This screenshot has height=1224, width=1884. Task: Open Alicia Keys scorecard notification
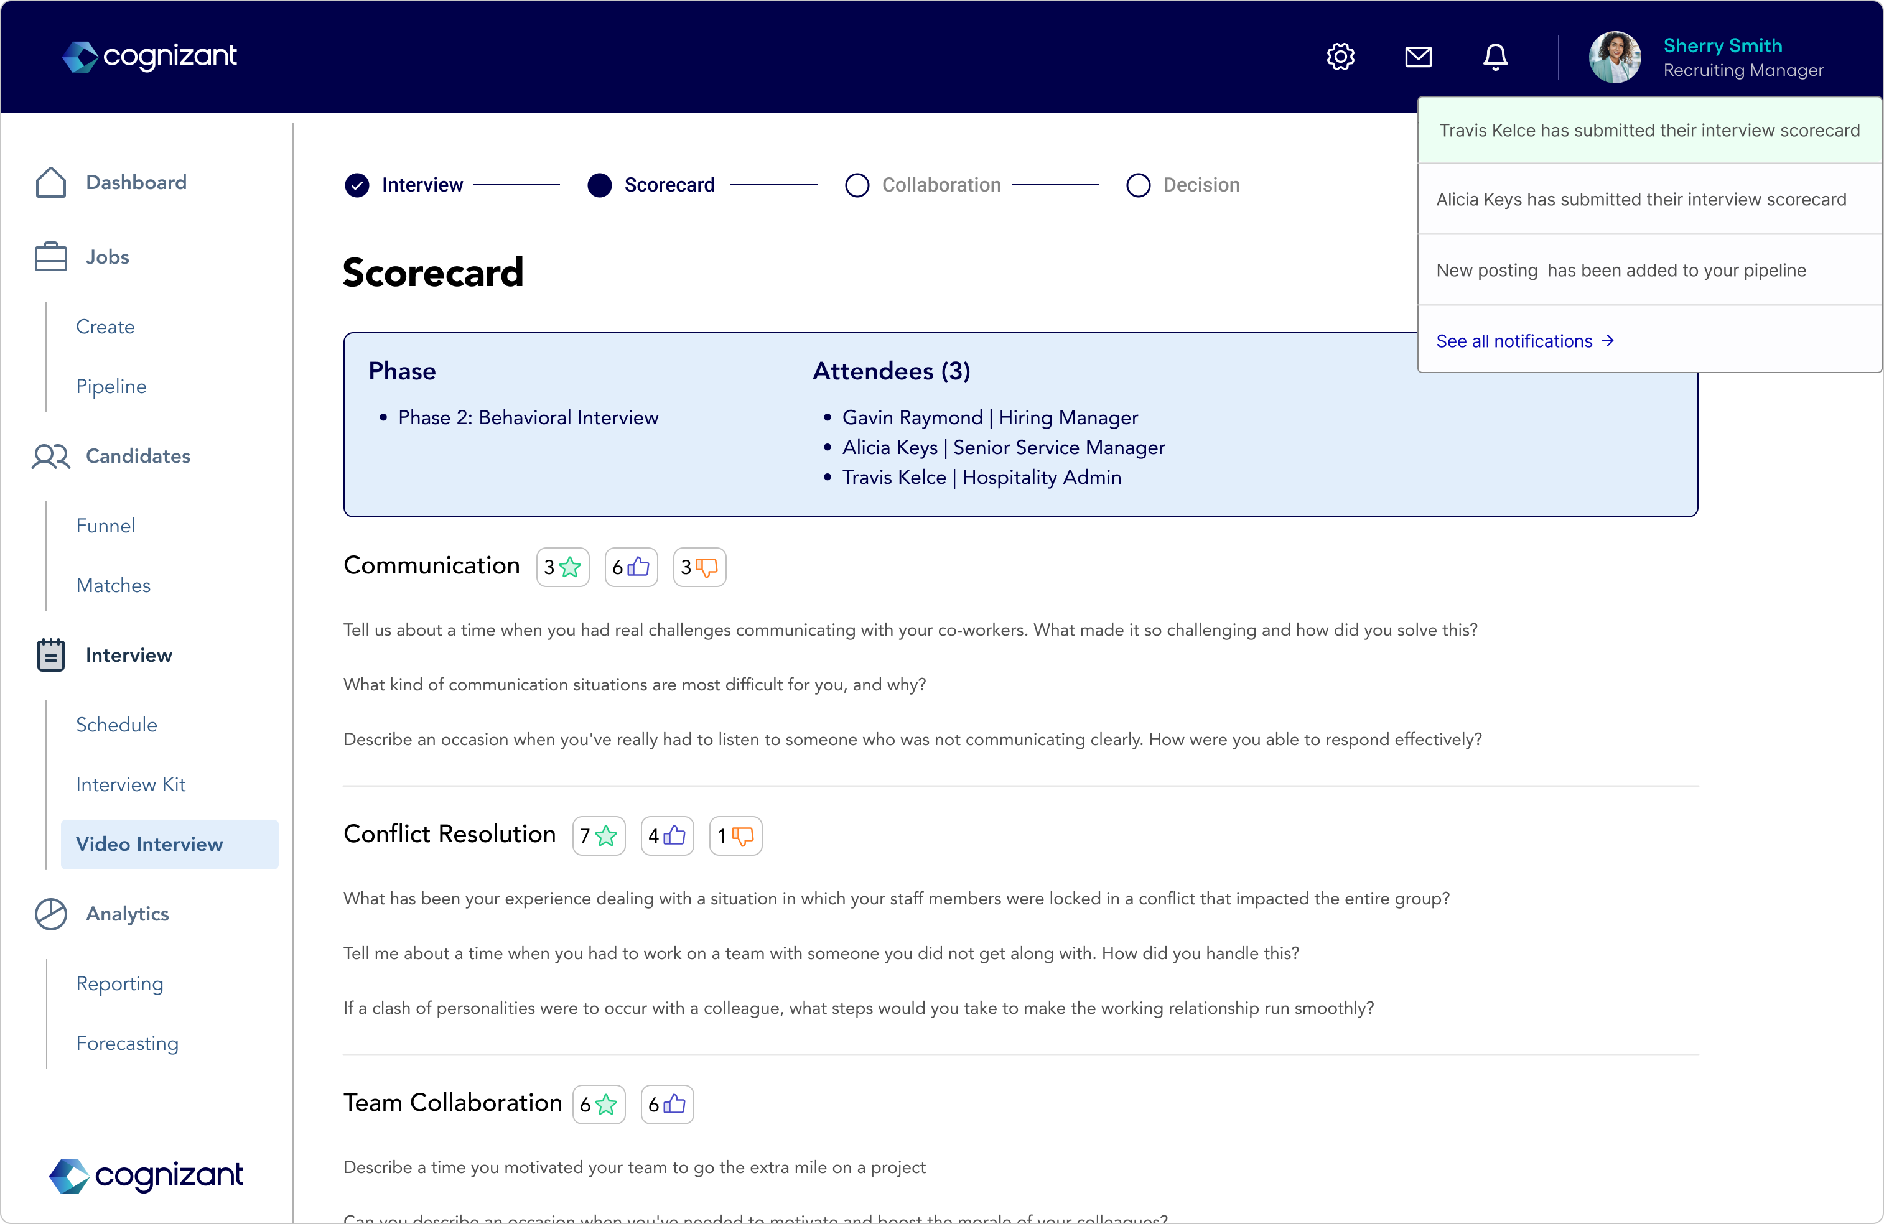[x=1649, y=198]
